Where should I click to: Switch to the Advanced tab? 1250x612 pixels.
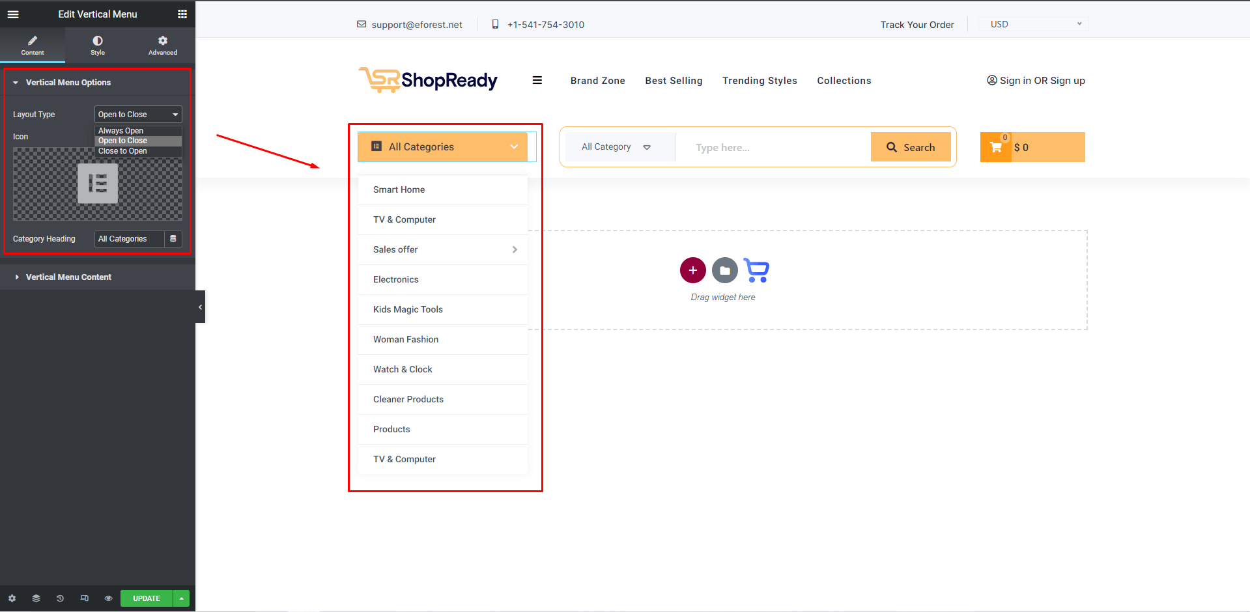163,45
